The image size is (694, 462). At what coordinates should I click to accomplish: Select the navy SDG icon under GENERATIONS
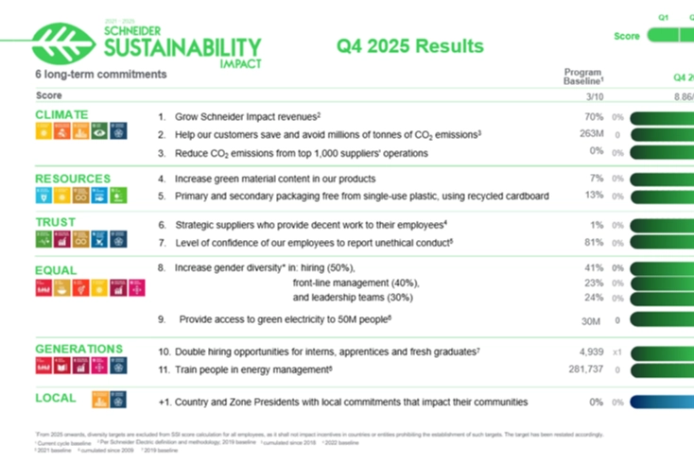pos(119,366)
